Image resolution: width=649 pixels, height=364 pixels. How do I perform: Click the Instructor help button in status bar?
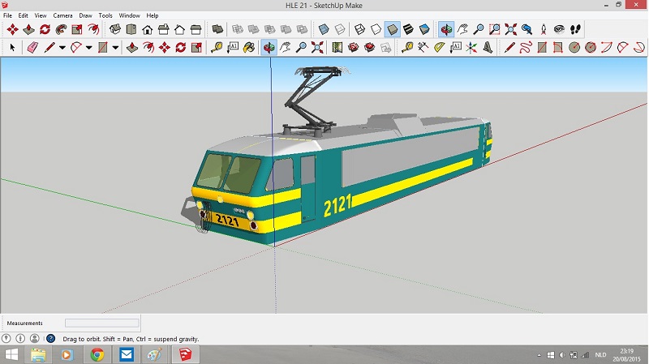[50, 339]
